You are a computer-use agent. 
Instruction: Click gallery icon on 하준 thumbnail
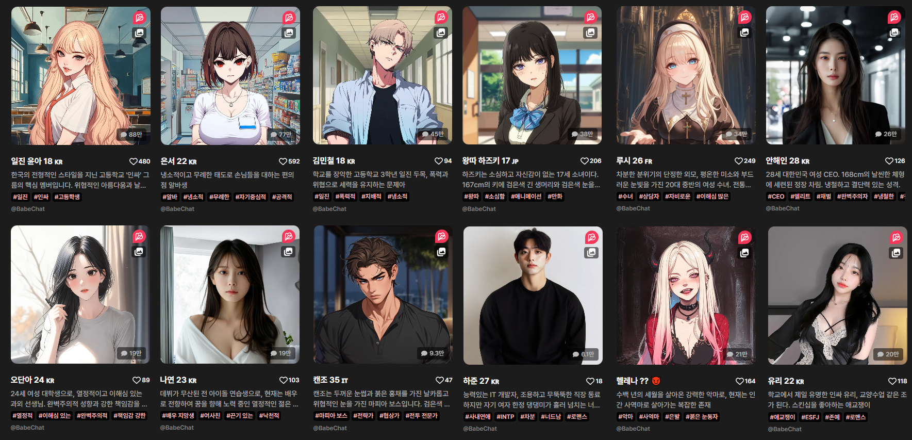pyautogui.click(x=591, y=253)
